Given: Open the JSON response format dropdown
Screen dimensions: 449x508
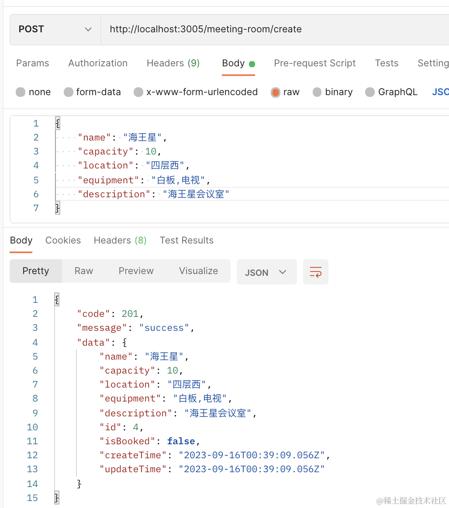Looking at the screenshot, I should (x=266, y=272).
